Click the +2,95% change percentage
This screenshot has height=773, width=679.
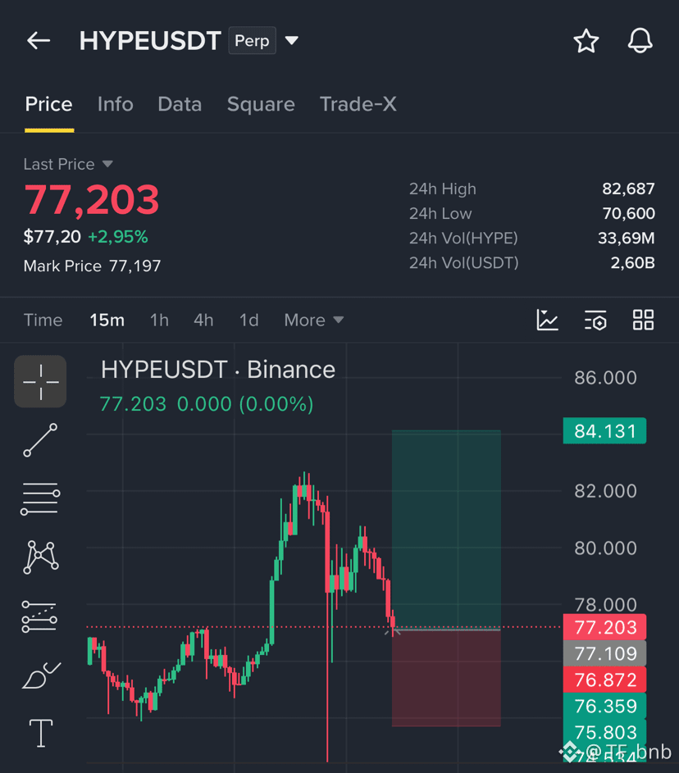click(118, 237)
